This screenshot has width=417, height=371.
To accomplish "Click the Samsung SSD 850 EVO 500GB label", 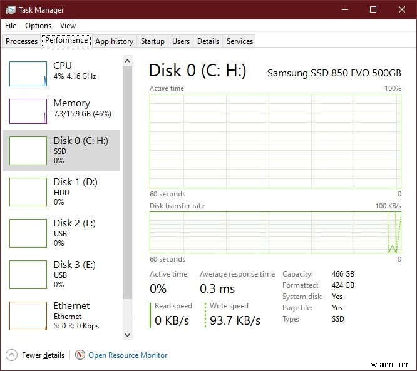I will (334, 73).
